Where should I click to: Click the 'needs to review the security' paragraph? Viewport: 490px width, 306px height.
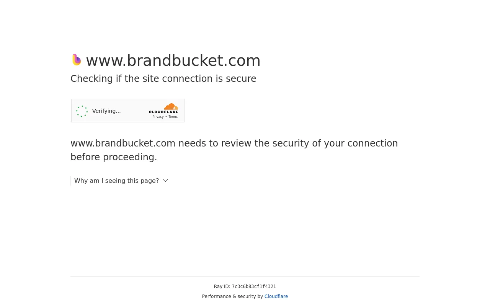point(234,143)
